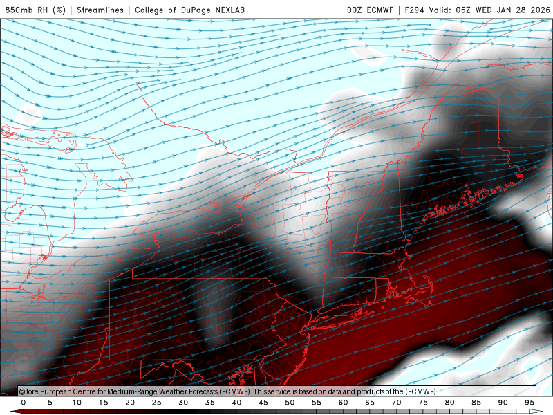Screen dimensions: 553x415
Task: Click 'Valid: 06Z WED JAN 28 2026' text
Action: pyautogui.click(x=489, y=10)
